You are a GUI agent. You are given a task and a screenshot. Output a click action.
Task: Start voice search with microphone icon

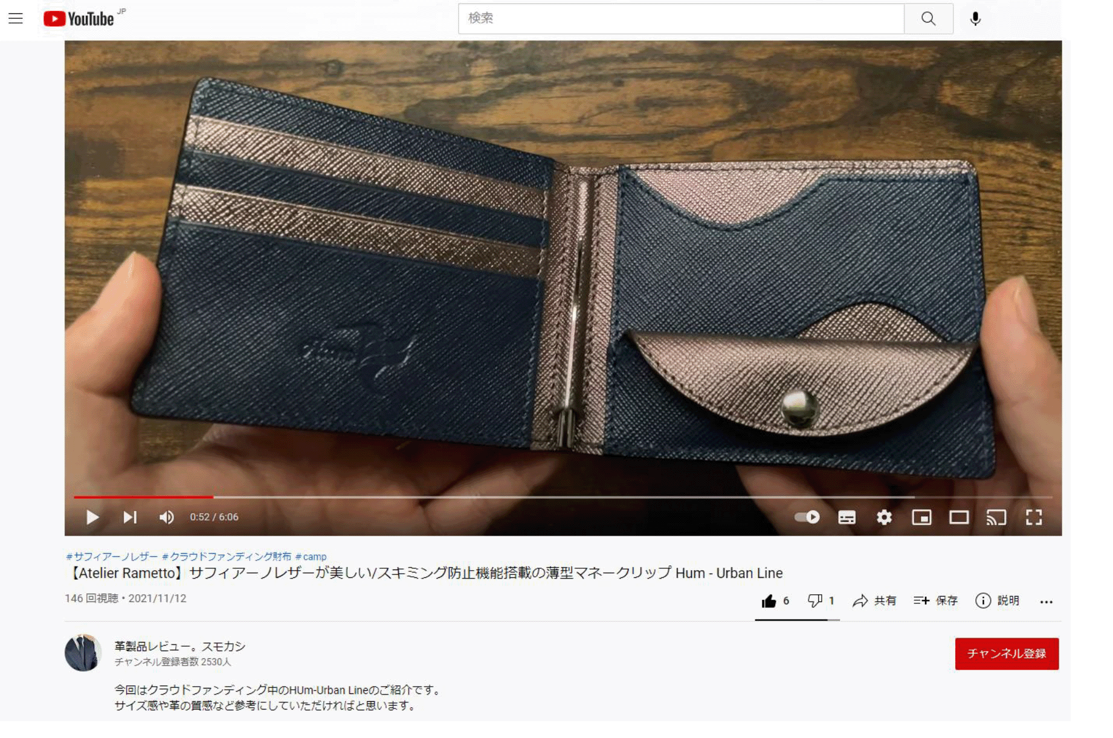tap(975, 19)
